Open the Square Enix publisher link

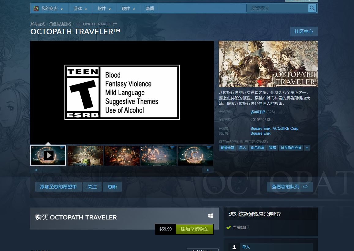(260, 133)
